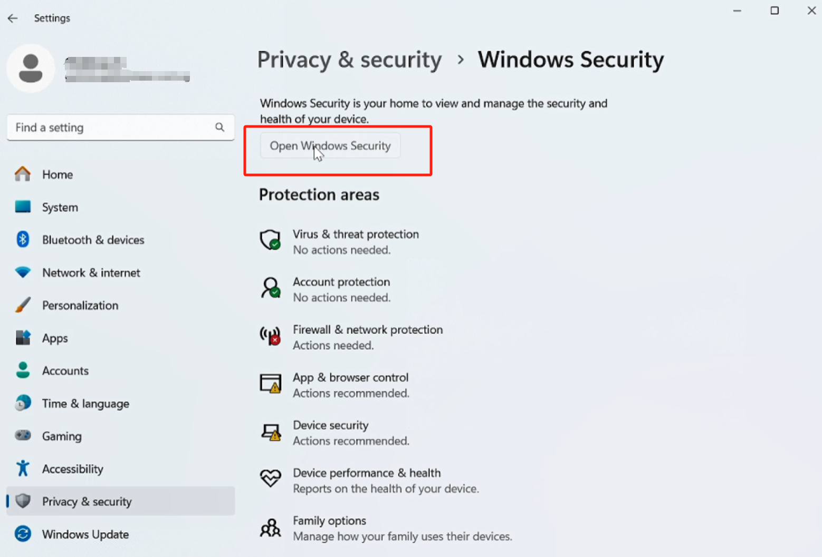Click the Virus & threat protection shield icon
822x557 pixels.
tap(270, 240)
